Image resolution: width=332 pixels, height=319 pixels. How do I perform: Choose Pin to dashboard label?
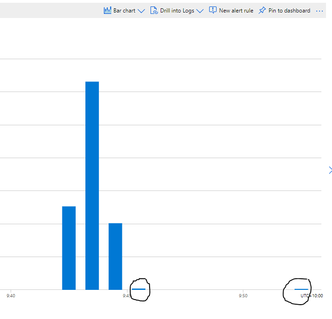click(289, 11)
